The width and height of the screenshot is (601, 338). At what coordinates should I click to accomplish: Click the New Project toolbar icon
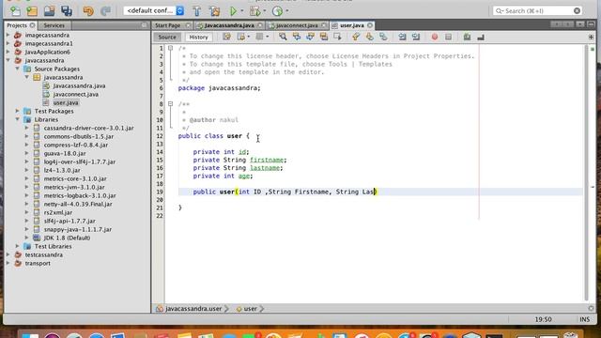tap(32, 11)
